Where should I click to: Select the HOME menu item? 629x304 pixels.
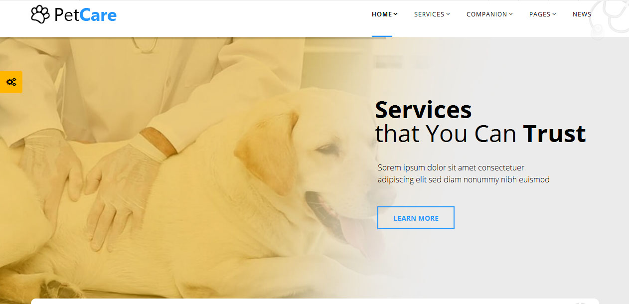click(x=382, y=14)
